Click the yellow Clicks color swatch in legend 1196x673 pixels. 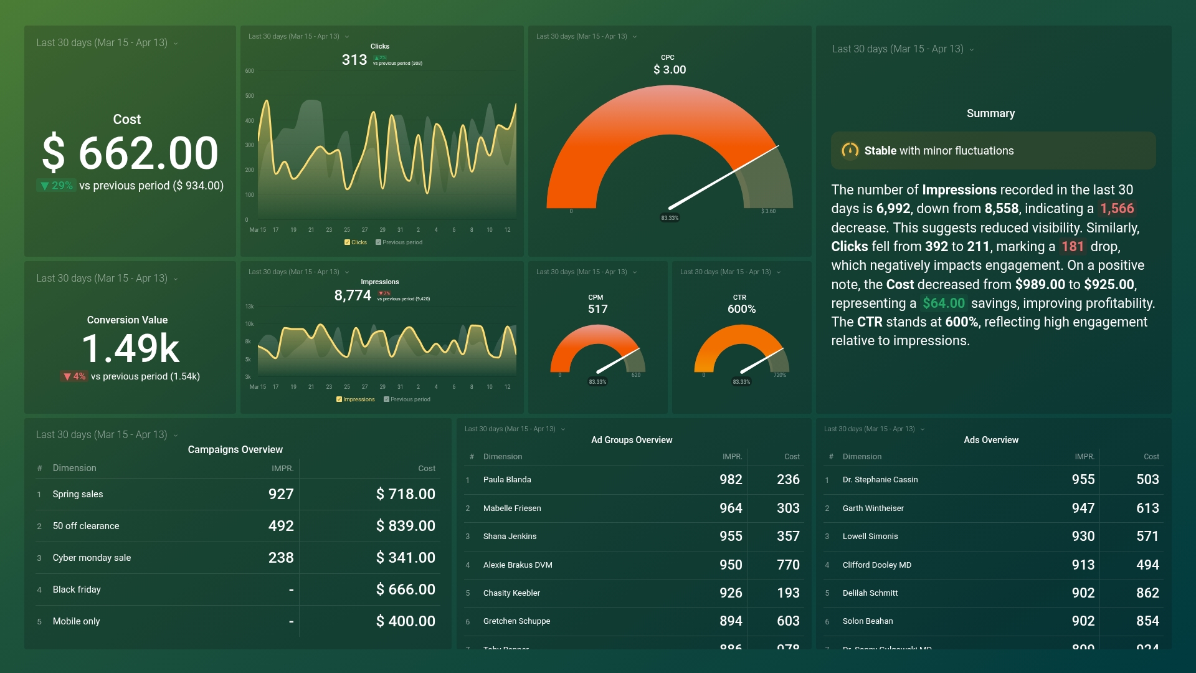pos(347,242)
